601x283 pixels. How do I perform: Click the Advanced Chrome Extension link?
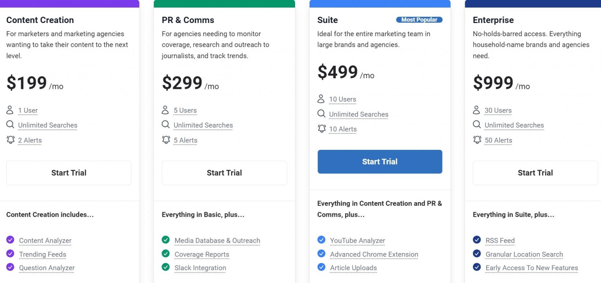pos(374,254)
